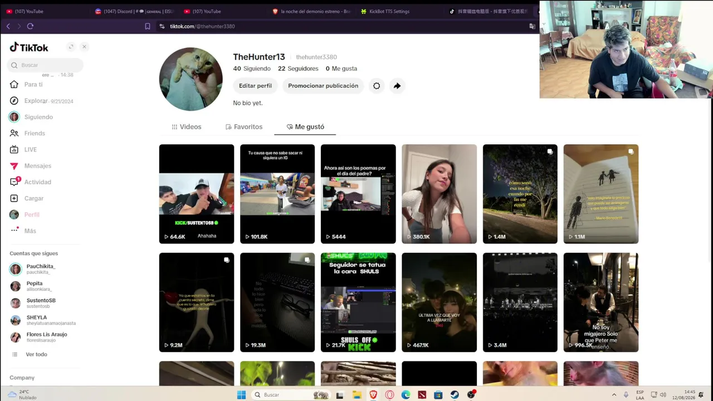Play the Seguidor se tatua la cara video
The width and height of the screenshot is (713, 401).
pos(358,302)
